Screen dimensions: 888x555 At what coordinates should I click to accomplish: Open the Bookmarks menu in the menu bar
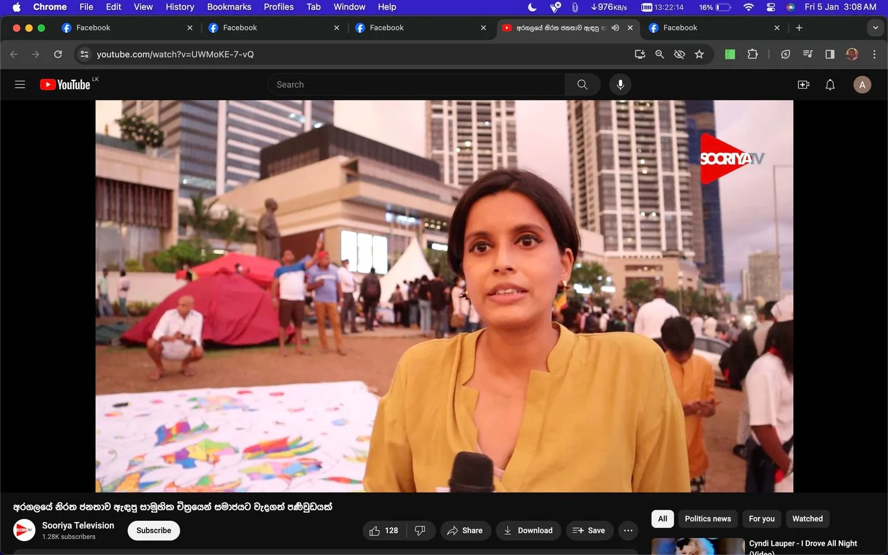(x=229, y=7)
